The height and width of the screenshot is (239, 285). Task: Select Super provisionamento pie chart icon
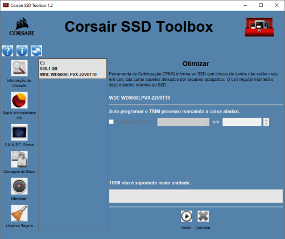tap(19, 100)
